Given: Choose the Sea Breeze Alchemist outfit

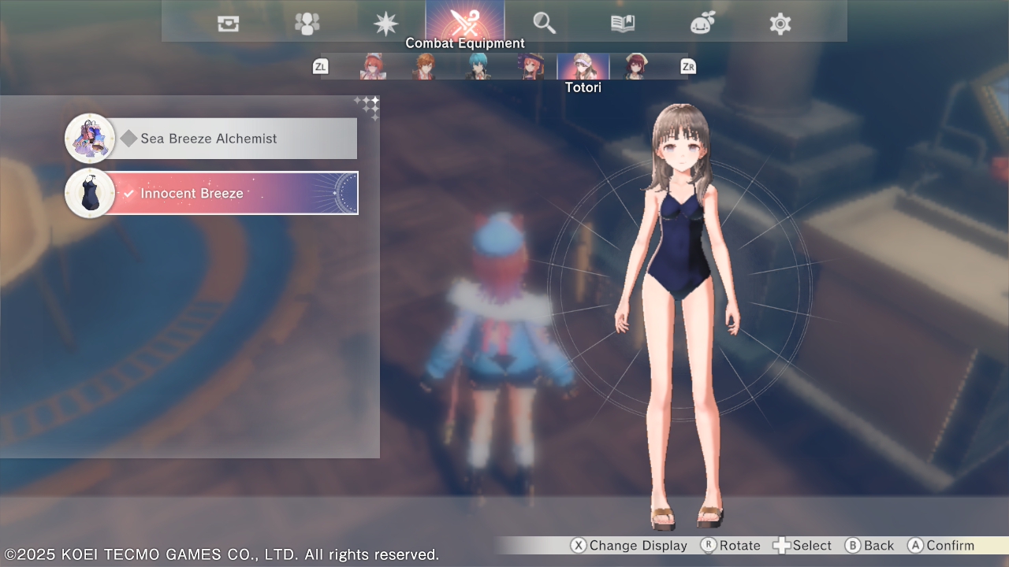Looking at the screenshot, I should (x=211, y=139).
